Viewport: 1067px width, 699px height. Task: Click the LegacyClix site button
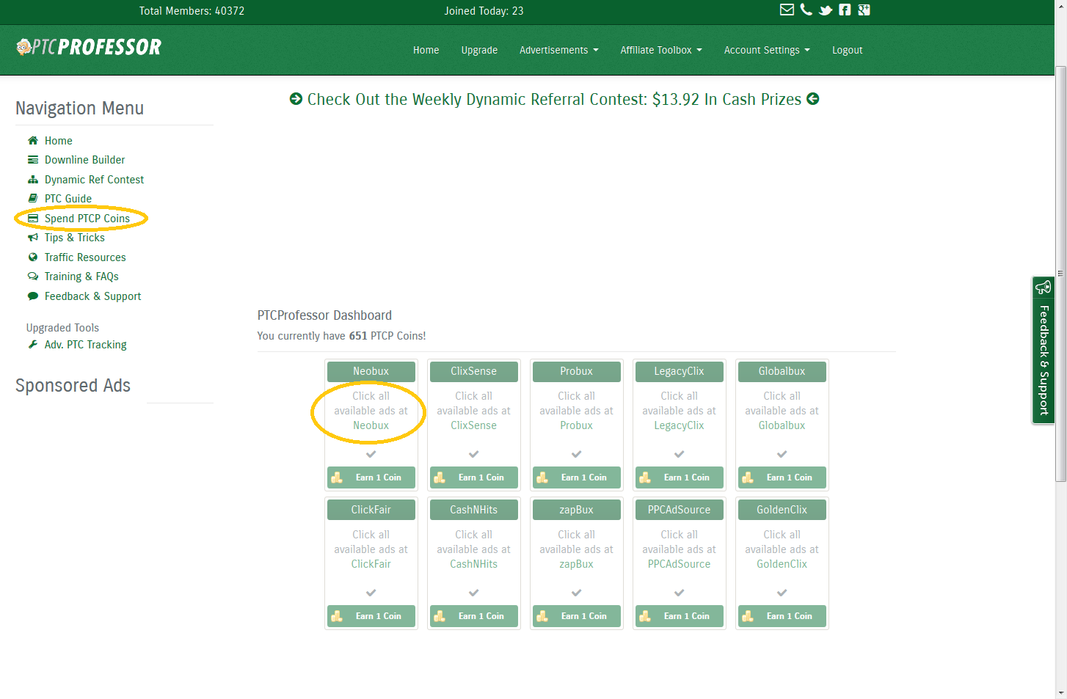pos(680,371)
